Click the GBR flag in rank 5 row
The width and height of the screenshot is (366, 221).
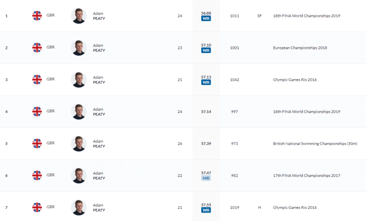(x=37, y=143)
